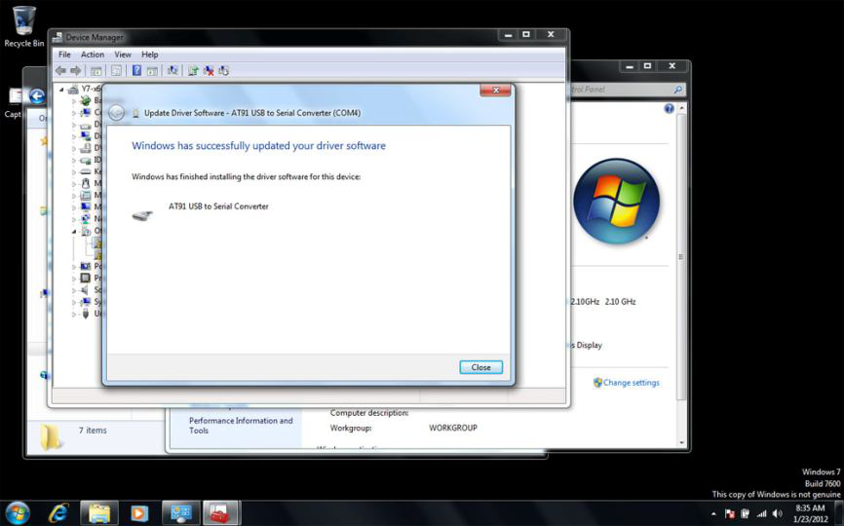
Task: Click the Close button in driver dialog
Action: click(x=480, y=367)
